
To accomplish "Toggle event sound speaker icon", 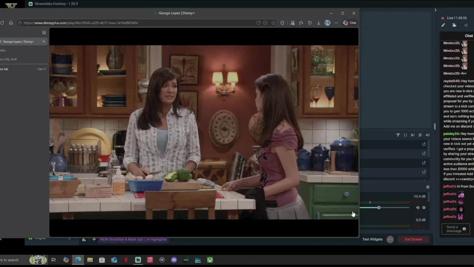I will tap(427, 135).
